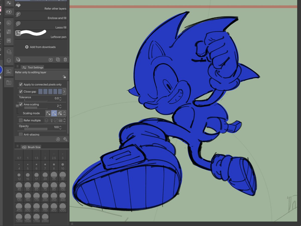Screen dimensions: 301x226
Task: Select brush size 100
Action: pyautogui.click(x=62, y=187)
